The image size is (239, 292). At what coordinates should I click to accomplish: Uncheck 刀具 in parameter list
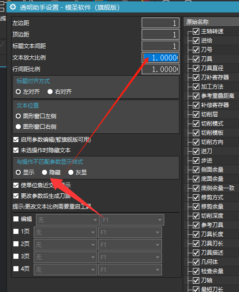pos(196,59)
